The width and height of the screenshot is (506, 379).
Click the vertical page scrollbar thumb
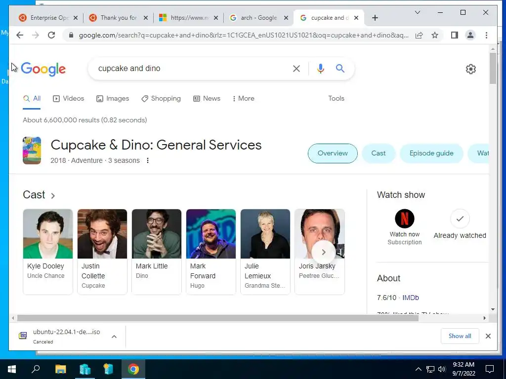coord(493,68)
